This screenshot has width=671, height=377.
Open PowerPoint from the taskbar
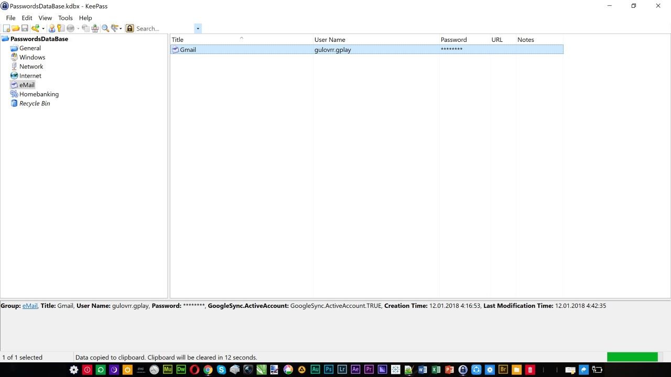(449, 370)
